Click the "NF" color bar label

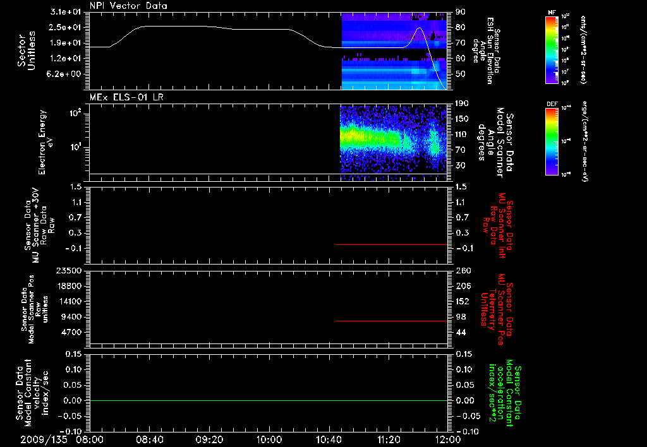point(552,13)
